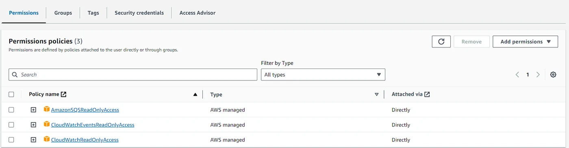Click Directly in the CloudWatchEventsReadOnlyAccess row

[401, 125]
